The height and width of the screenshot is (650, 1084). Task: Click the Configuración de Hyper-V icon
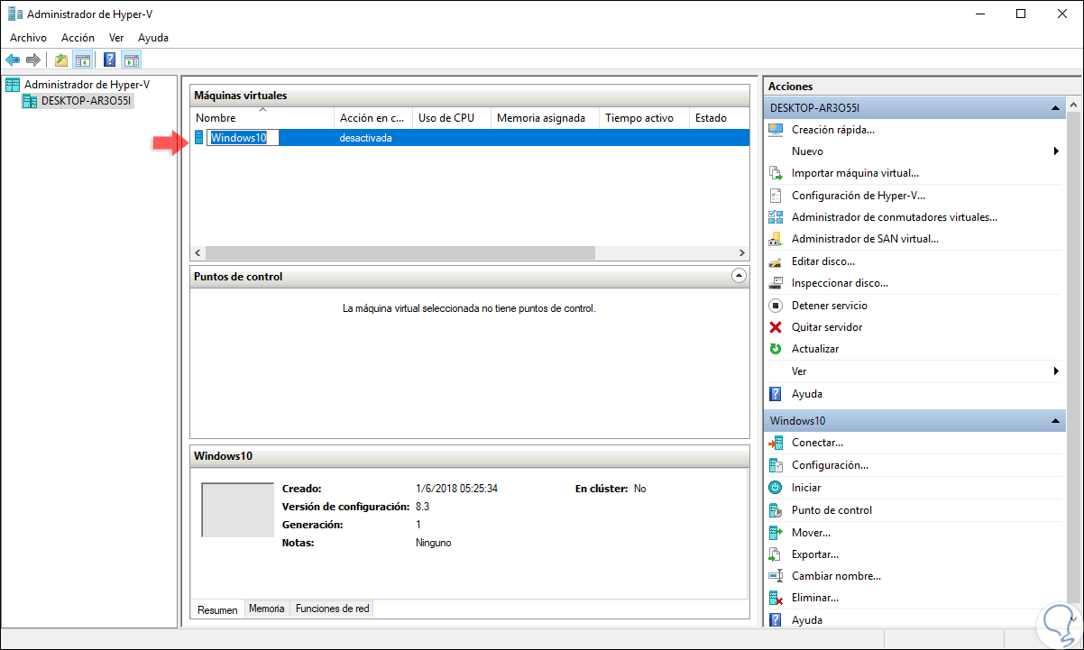coord(776,195)
